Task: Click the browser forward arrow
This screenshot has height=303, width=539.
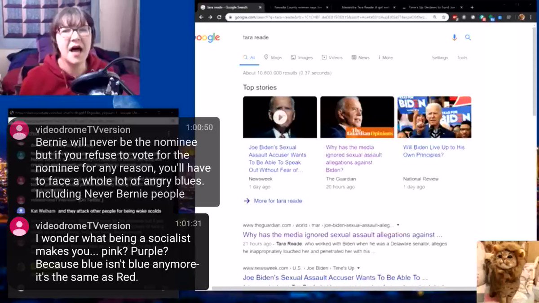Action: coord(210,17)
